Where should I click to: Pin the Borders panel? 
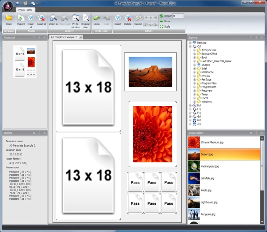pos(39,133)
